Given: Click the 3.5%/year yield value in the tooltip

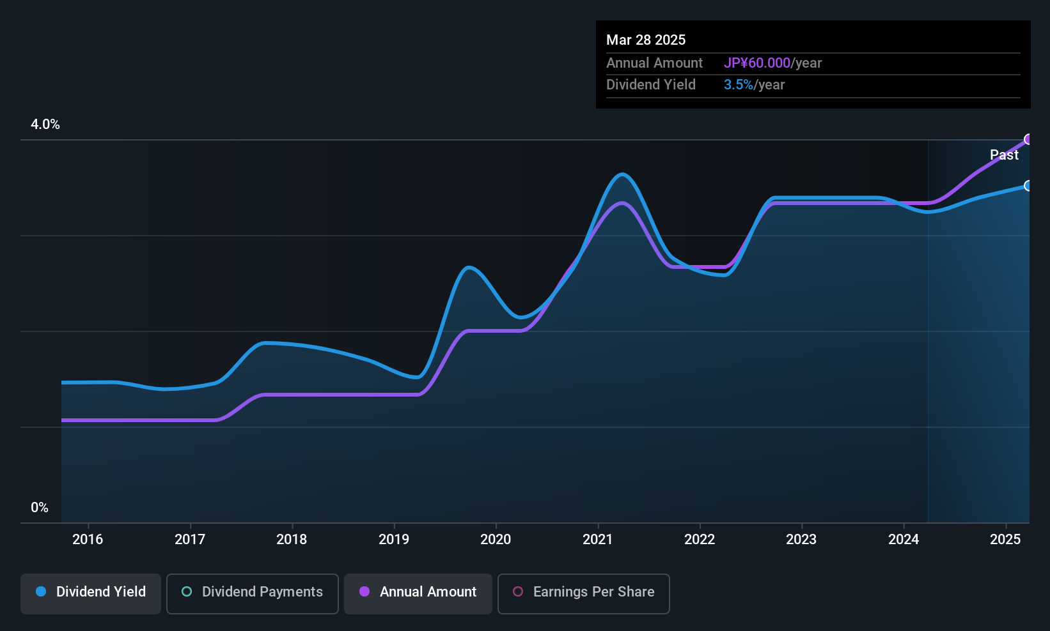Looking at the screenshot, I should 754,85.
